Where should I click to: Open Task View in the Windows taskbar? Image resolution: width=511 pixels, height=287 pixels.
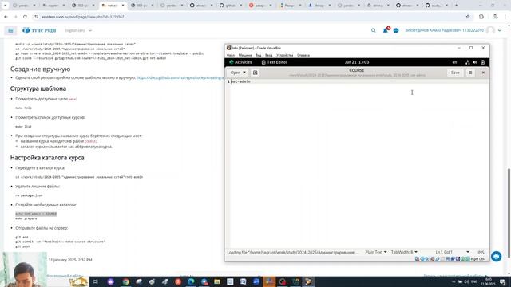pos(96,281)
